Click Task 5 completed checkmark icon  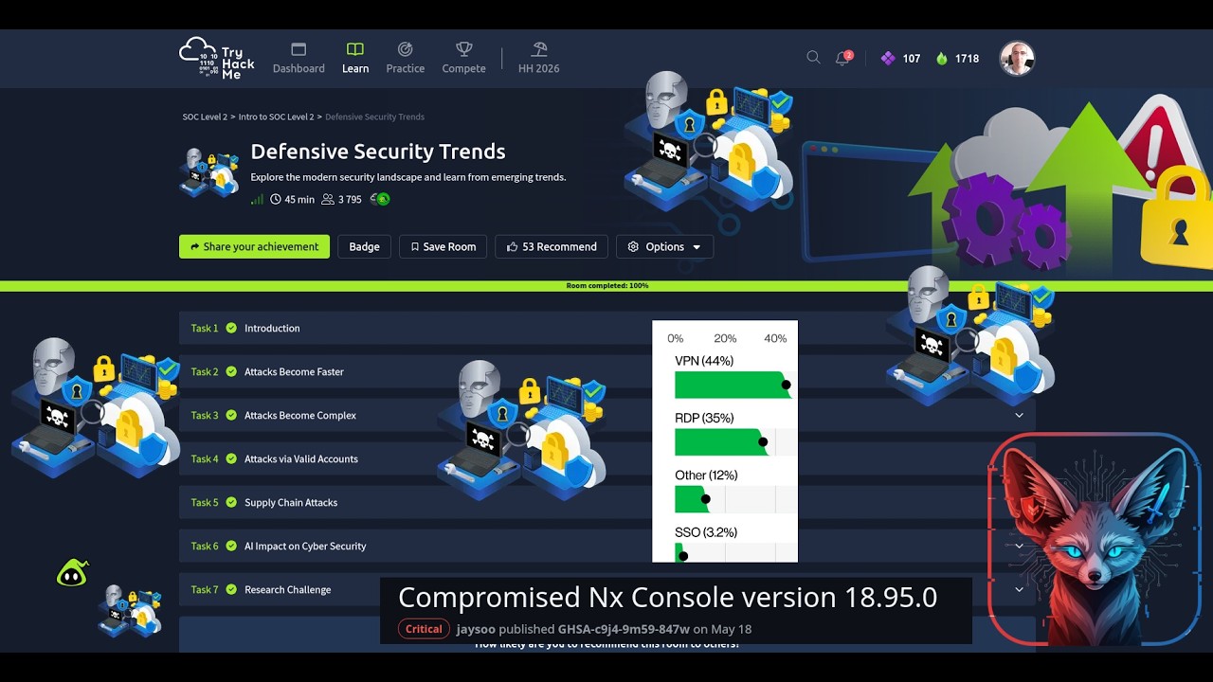click(x=231, y=503)
